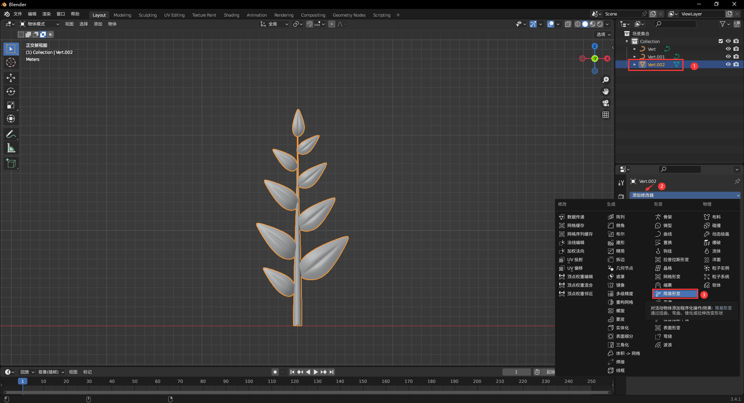Hide Vert.001 using its eye icon
The width and height of the screenshot is (744, 403).
coord(728,57)
